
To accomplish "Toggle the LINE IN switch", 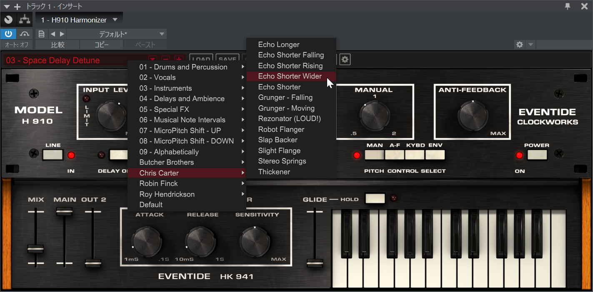I will tap(53, 155).
